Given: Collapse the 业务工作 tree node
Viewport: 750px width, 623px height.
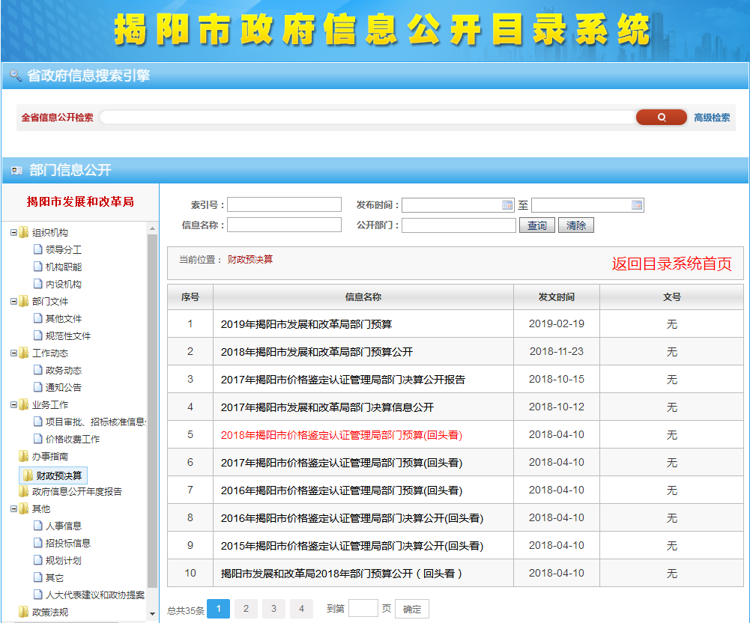Looking at the screenshot, I should click(14, 405).
